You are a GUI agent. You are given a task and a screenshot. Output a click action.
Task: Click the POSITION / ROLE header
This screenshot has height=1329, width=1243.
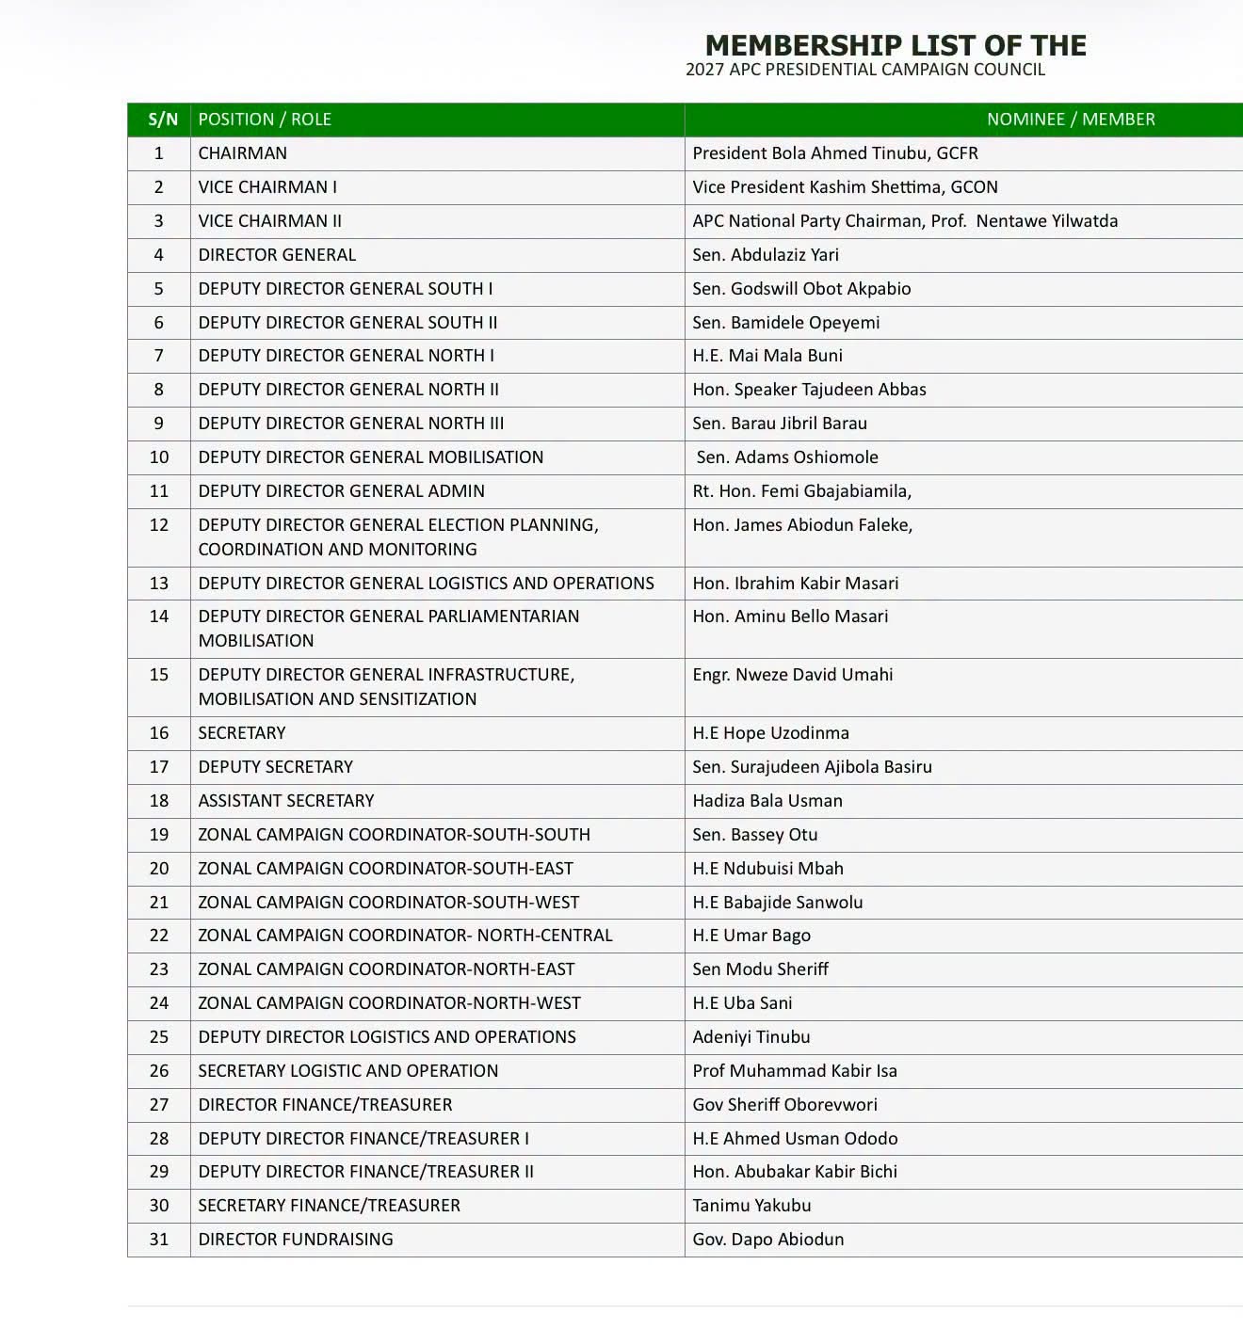[x=265, y=120]
